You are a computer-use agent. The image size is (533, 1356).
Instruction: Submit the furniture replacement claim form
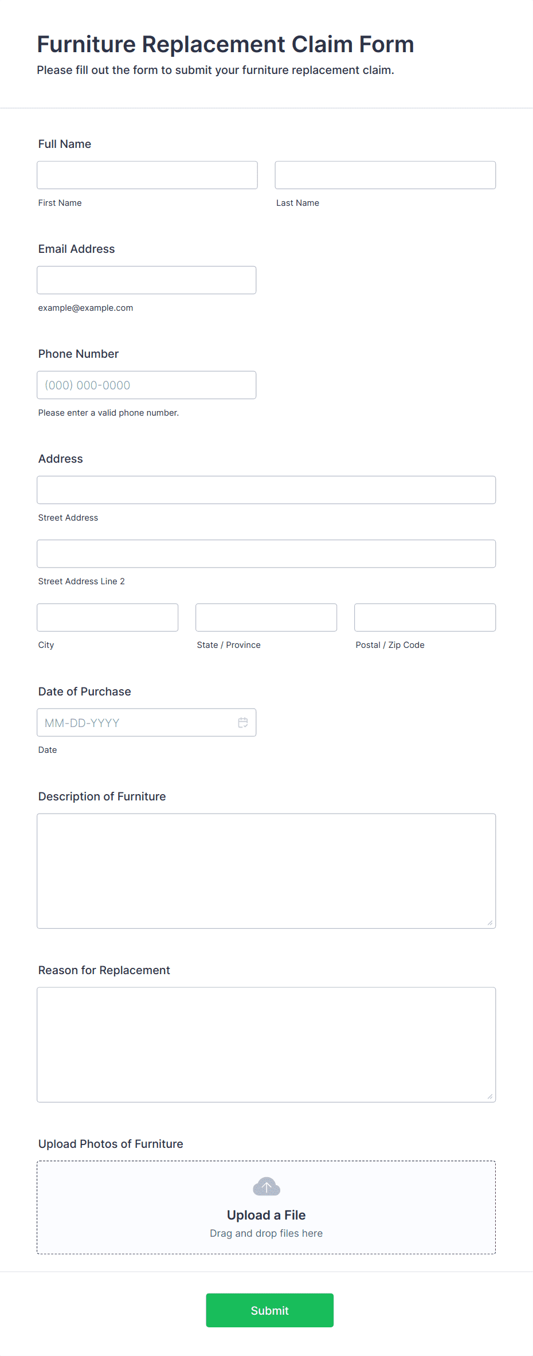270,1310
